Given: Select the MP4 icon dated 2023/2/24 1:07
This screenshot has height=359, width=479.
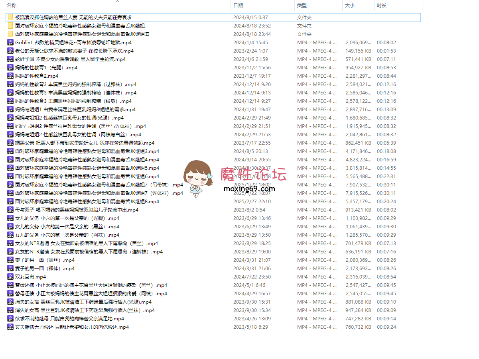Looking at the screenshot, I should [x=10, y=51].
